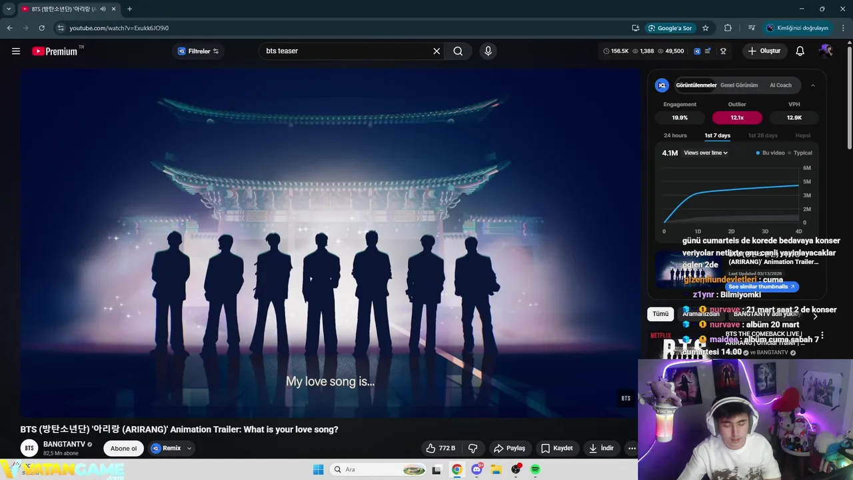Image resolution: width=853 pixels, height=480 pixels.
Task: Start voice search with the microphone icon
Action: [488, 51]
